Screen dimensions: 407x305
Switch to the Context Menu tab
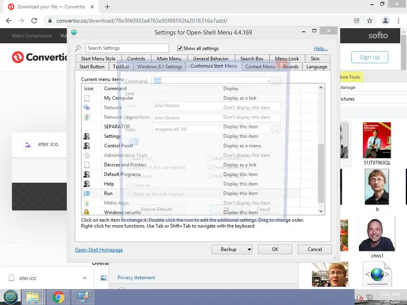[x=260, y=67]
